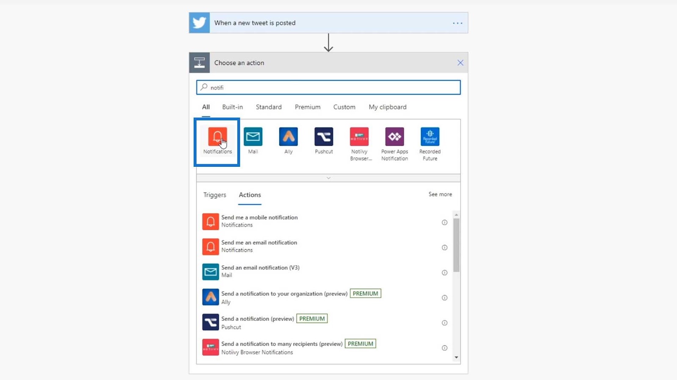Collapse the connectors list chevron

coord(328,178)
